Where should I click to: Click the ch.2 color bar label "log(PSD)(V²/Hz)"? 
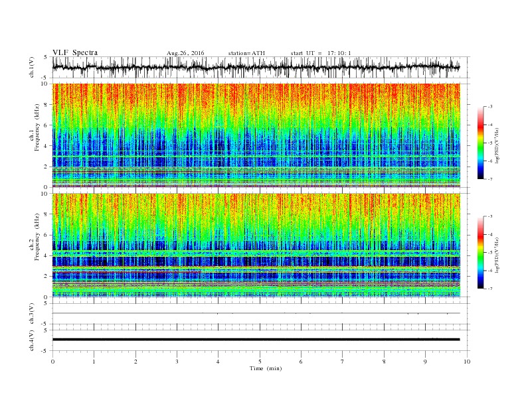coord(497,255)
